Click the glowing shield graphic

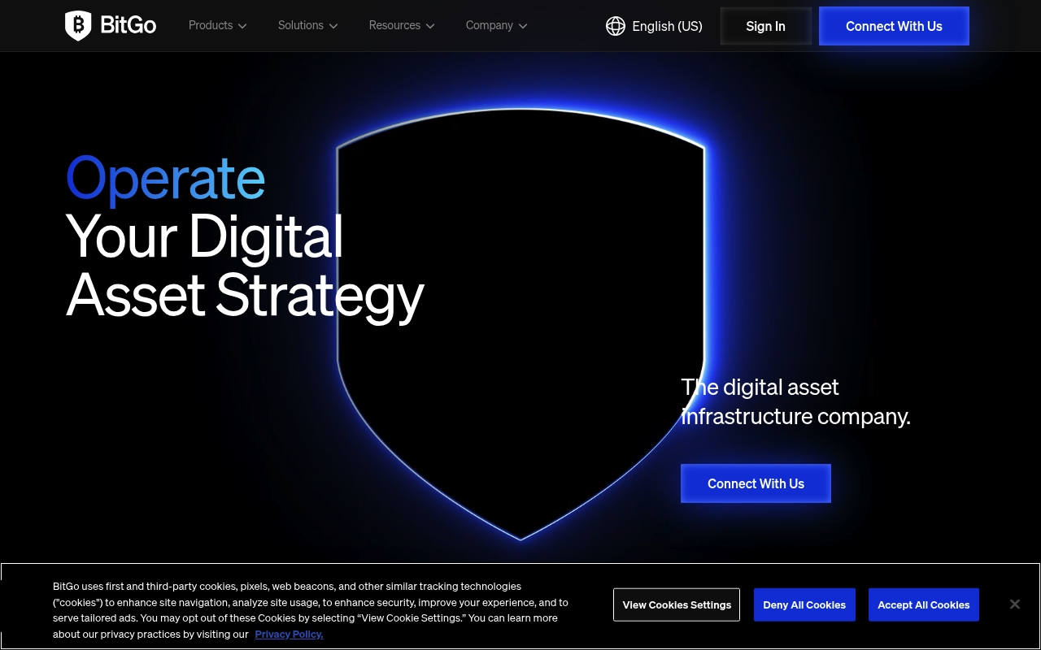click(x=520, y=323)
